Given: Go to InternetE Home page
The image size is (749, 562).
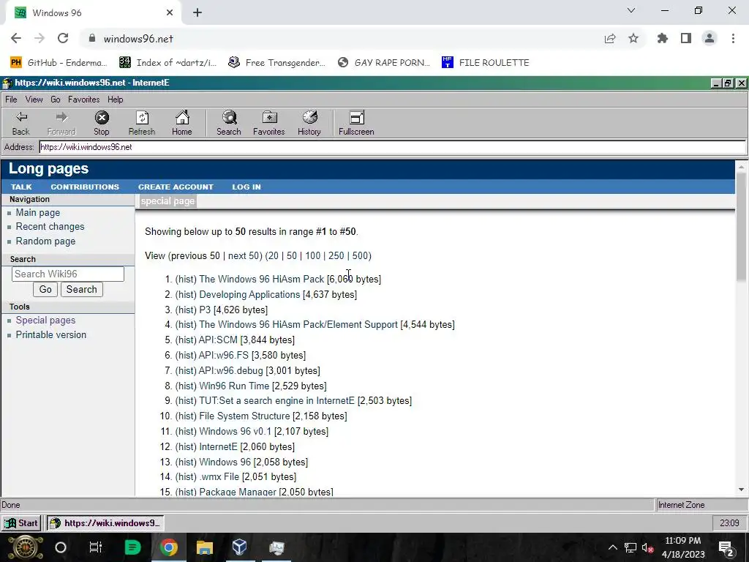Looking at the screenshot, I should [182, 123].
